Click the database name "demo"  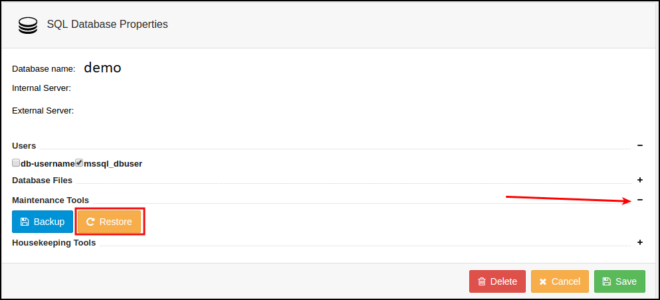(x=102, y=68)
